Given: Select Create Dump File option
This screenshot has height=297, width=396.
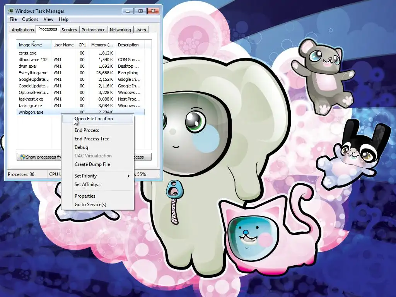Looking at the screenshot, I should tap(97, 164).
